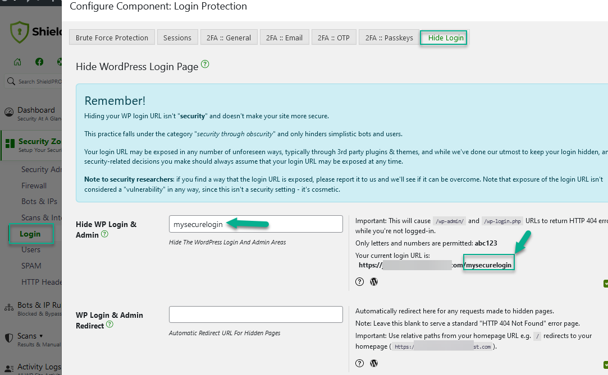Click the mysecurelogin input field

click(255, 224)
